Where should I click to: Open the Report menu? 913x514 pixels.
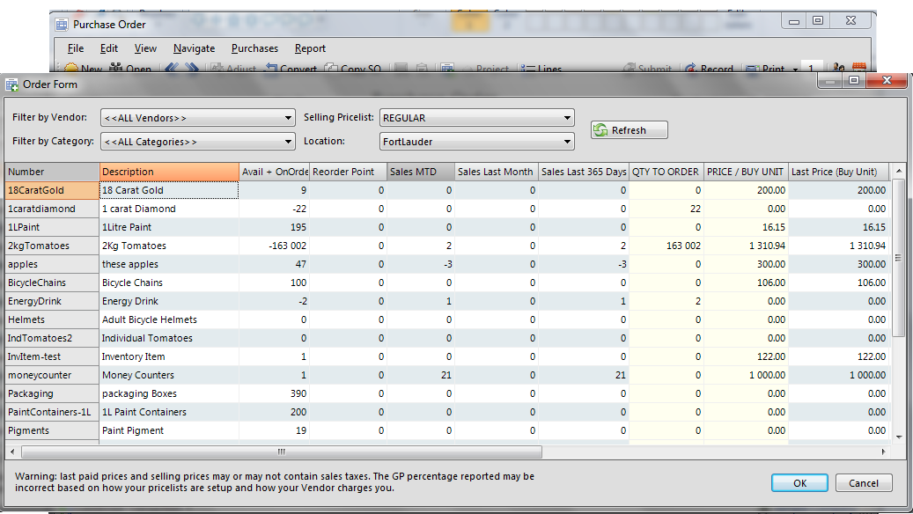(x=310, y=48)
